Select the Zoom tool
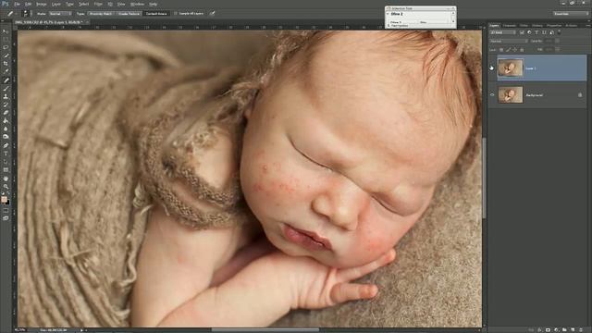The width and height of the screenshot is (592, 333). [6, 187]
